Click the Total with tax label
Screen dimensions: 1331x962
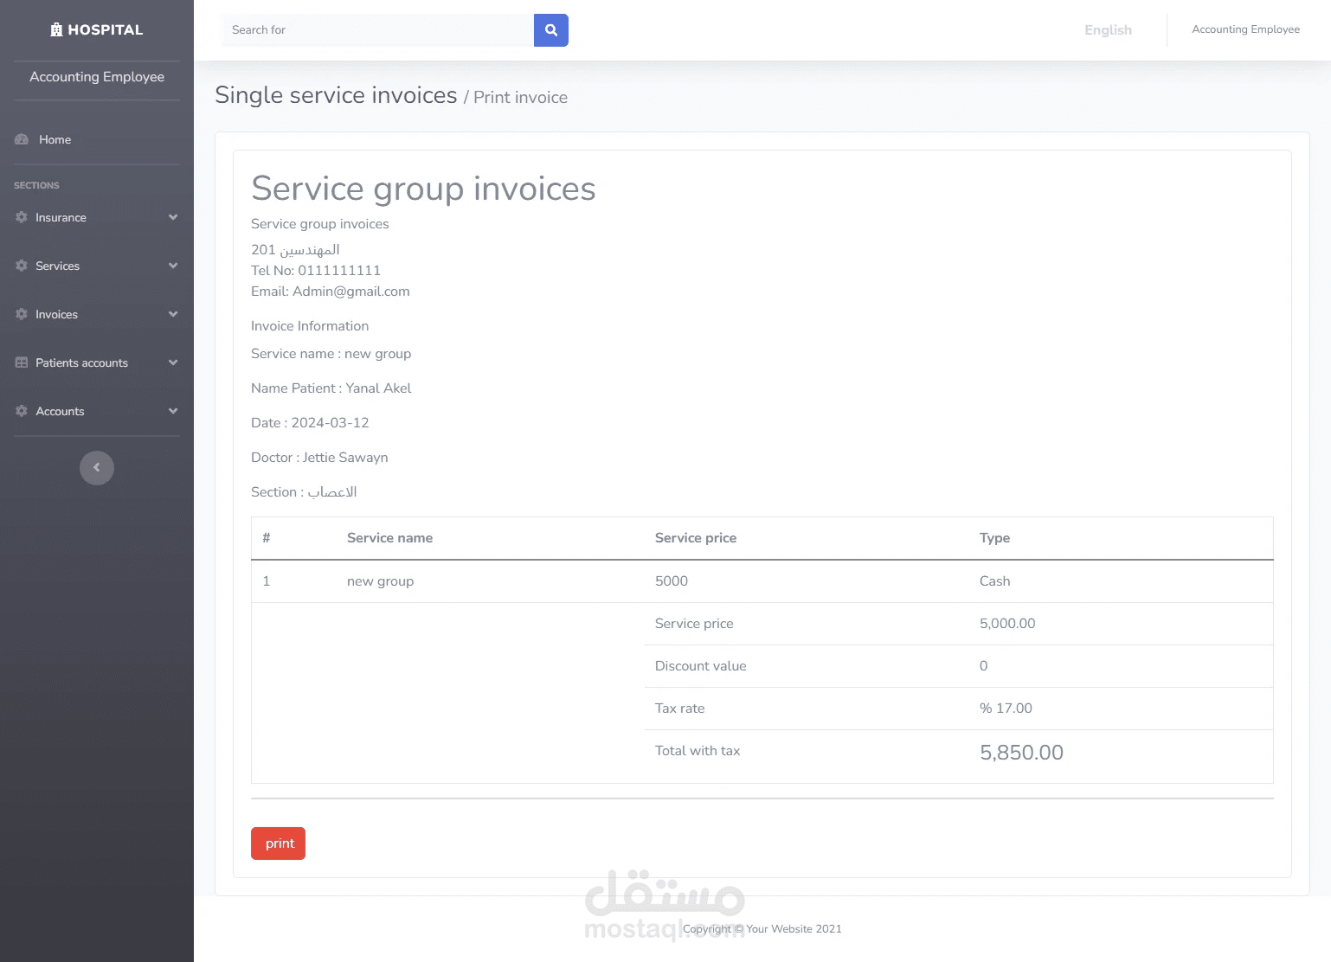(698, 751)
